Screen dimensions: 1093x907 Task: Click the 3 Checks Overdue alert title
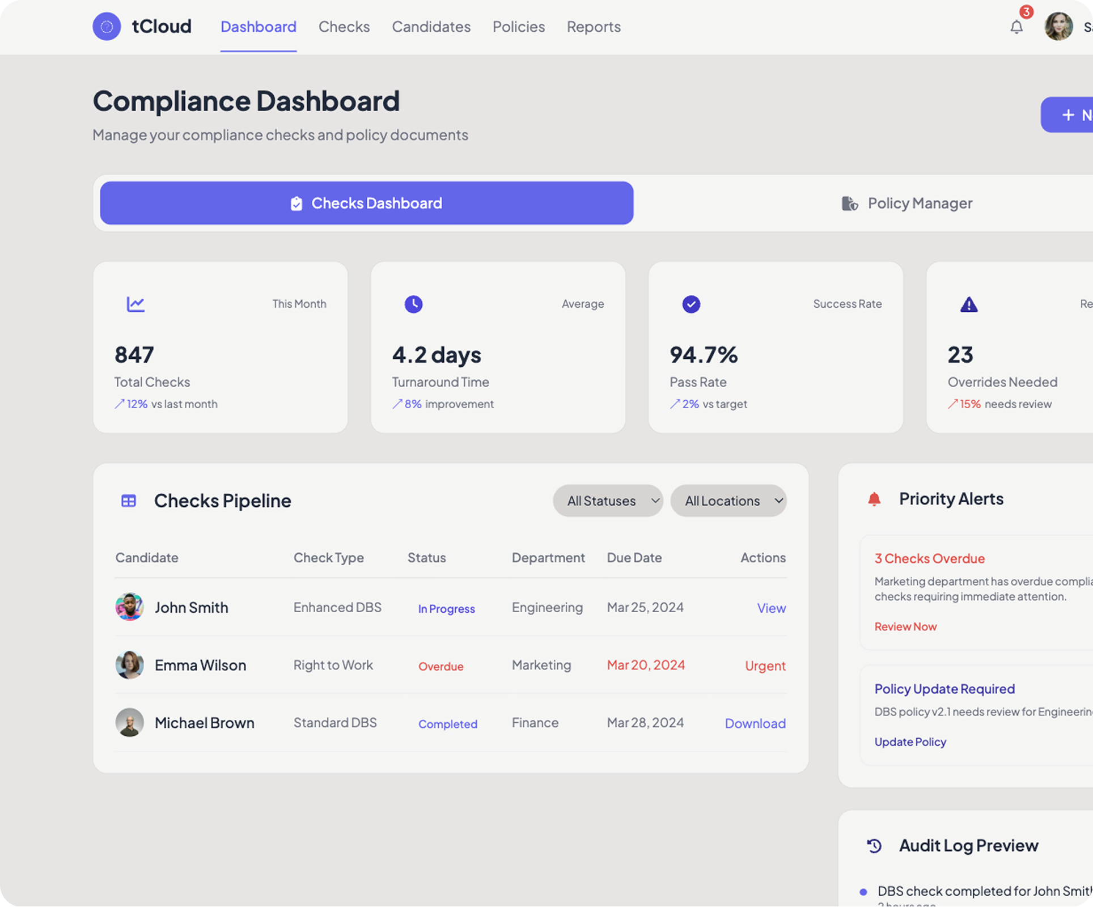(930, 559)
